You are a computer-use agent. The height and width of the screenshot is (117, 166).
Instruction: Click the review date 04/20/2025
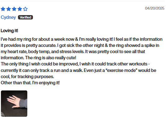click(155, 8)
